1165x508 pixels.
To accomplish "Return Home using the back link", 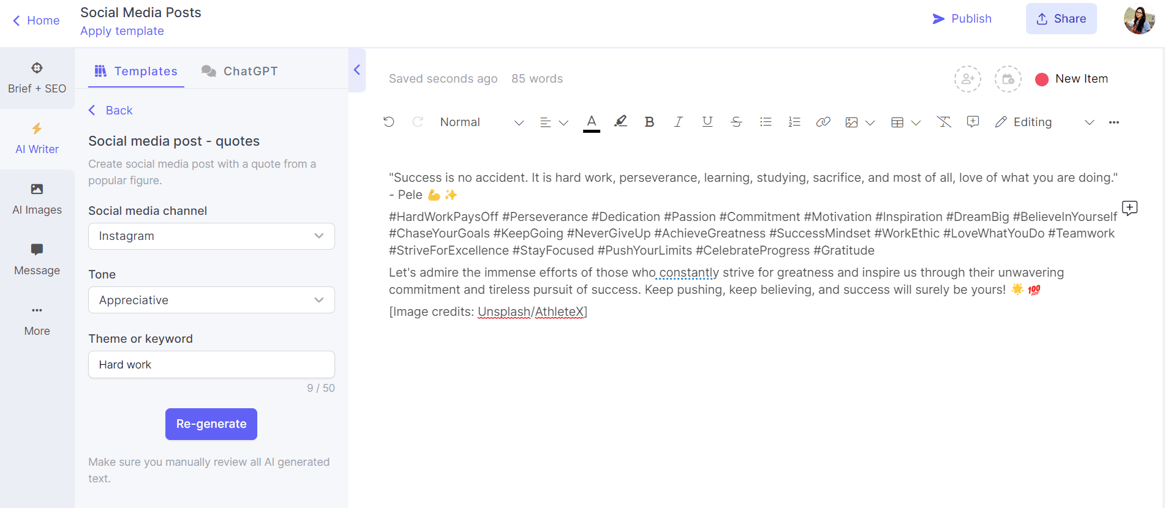I will (x=36, y=20).
